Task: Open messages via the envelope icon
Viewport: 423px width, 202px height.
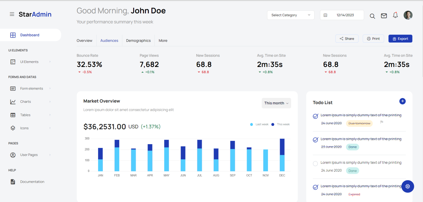Action: point(384,16)
